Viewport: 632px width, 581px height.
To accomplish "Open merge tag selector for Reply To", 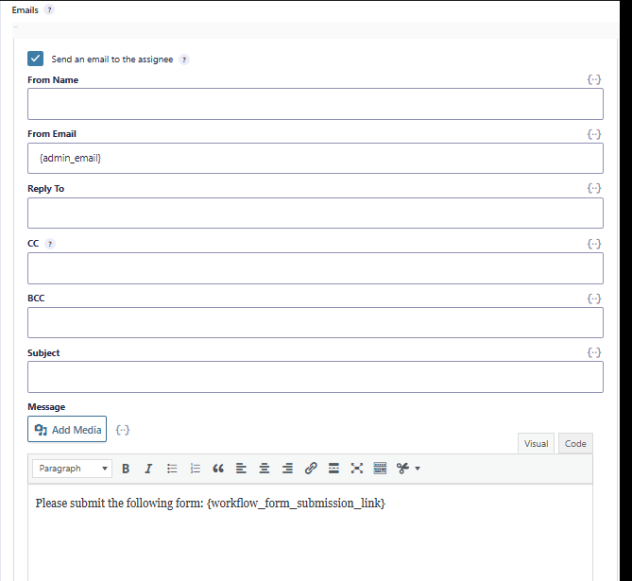I will 594,188.
